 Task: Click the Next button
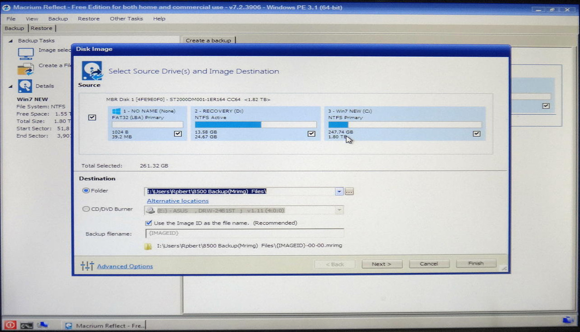[x=382, y=264]
